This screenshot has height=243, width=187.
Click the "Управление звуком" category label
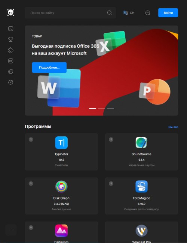(141, 165)
